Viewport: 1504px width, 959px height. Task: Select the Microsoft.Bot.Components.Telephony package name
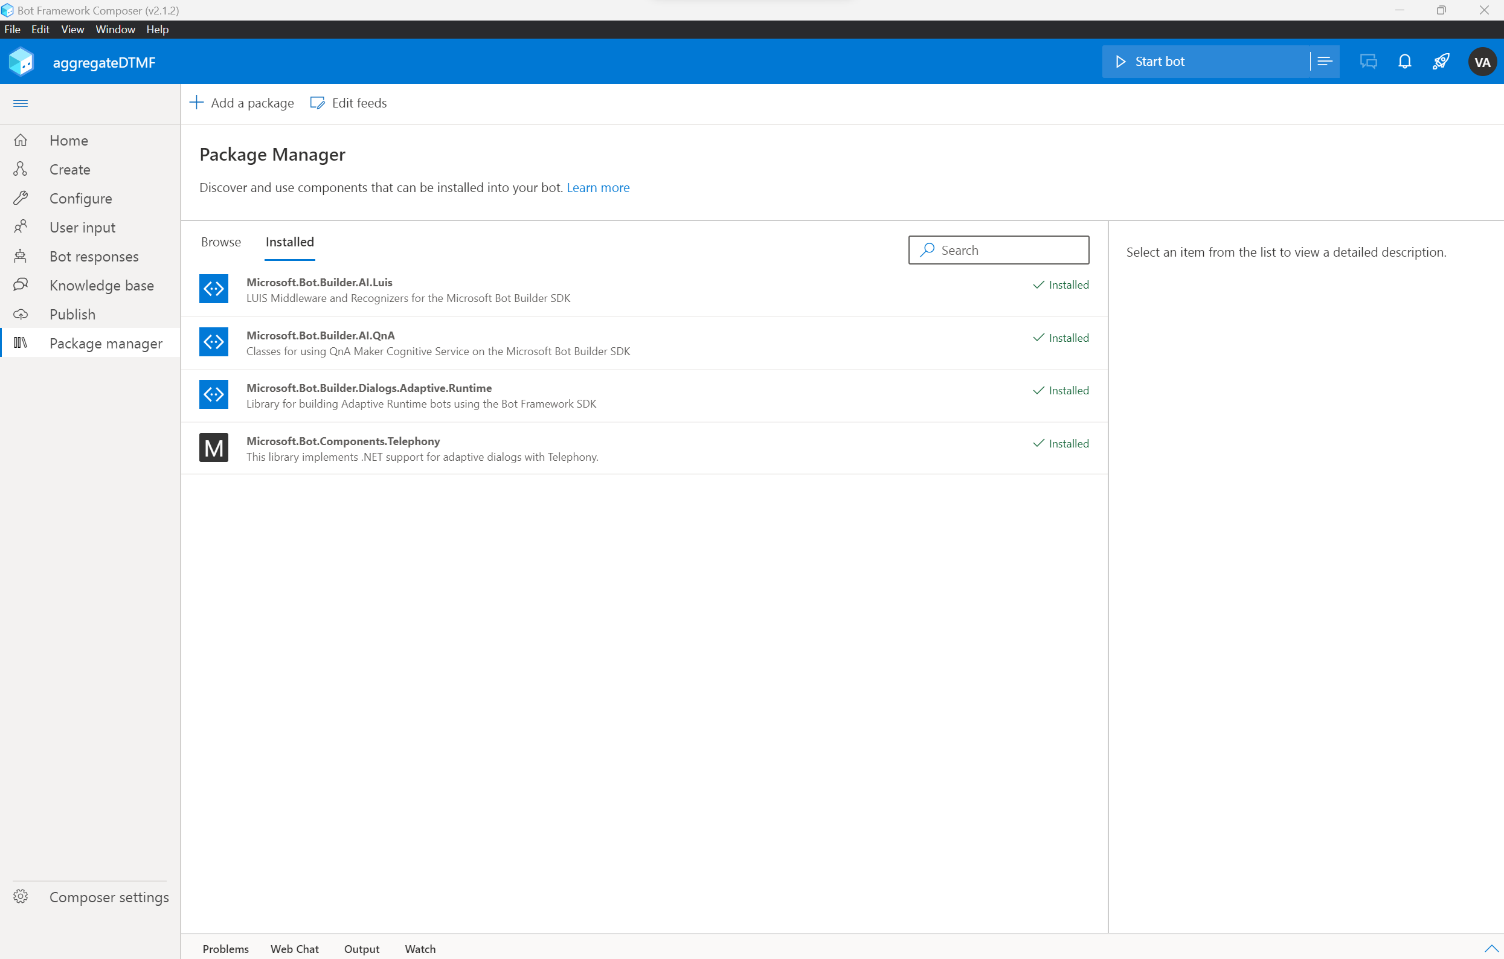click(343, 441)
